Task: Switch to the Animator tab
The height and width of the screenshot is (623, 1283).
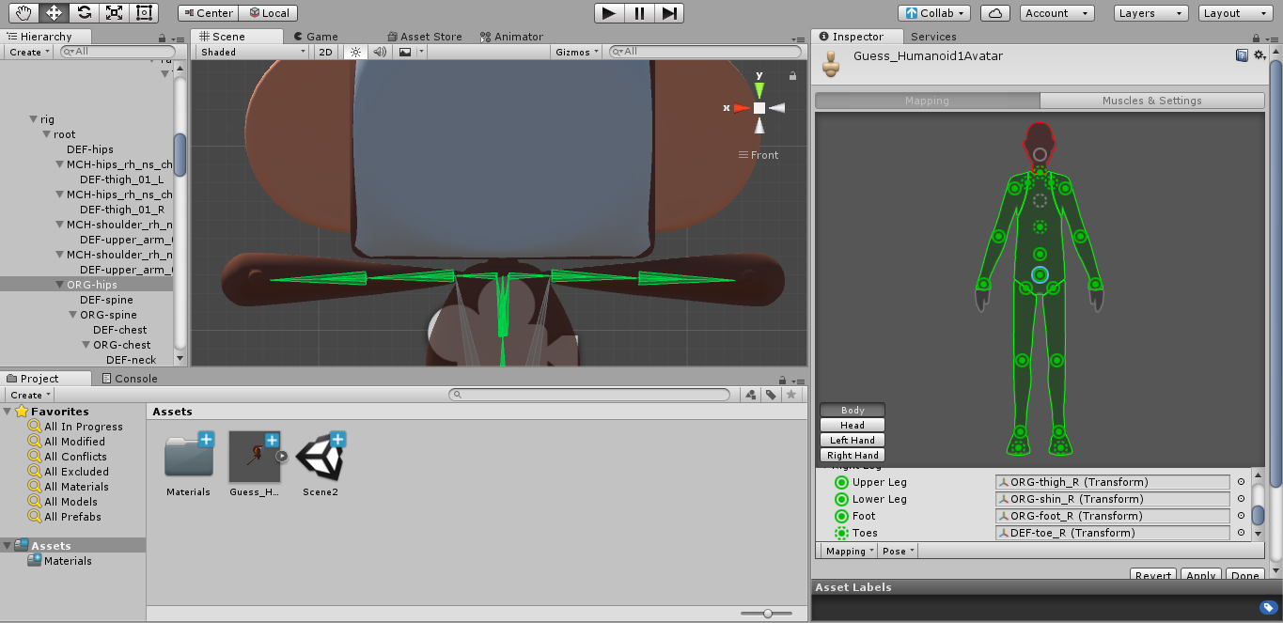Action: tap(511, 37)
